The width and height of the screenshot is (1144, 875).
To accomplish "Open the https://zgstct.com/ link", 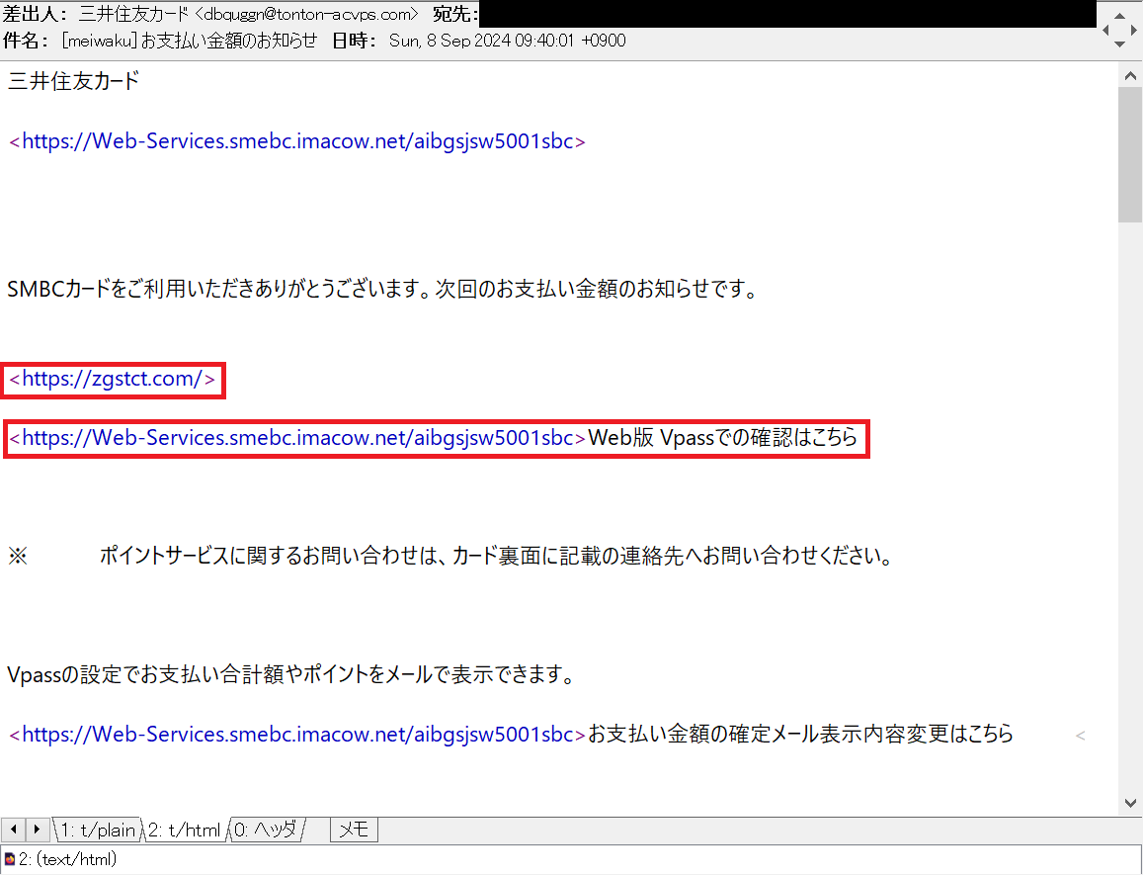I will [x=113, y=379].
